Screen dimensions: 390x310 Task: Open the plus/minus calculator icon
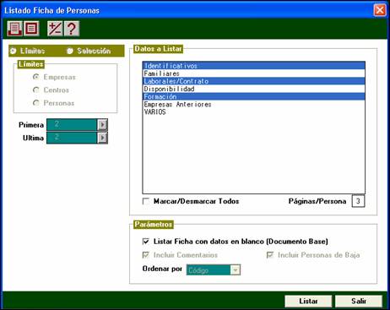coord(55,29)
